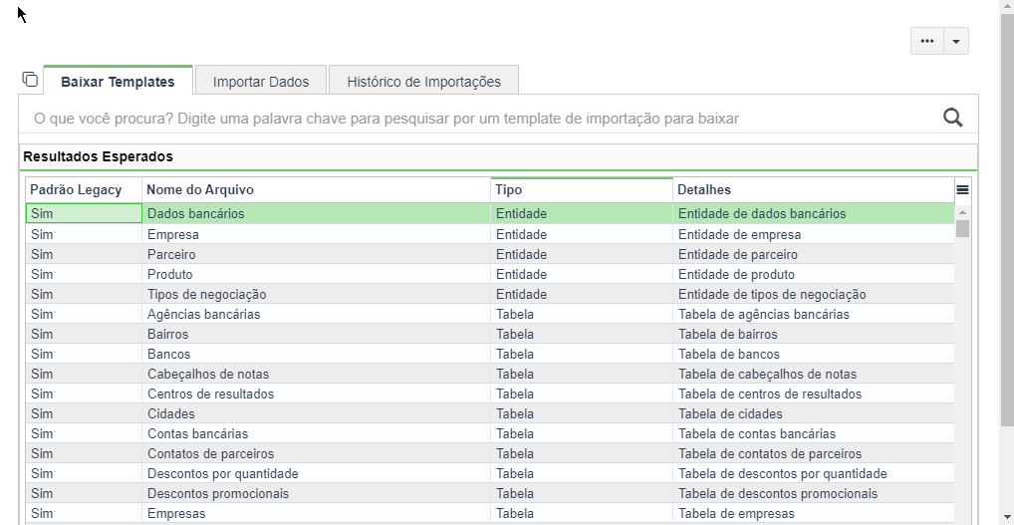Click the page's outer vertical scrollbar

1007,220
